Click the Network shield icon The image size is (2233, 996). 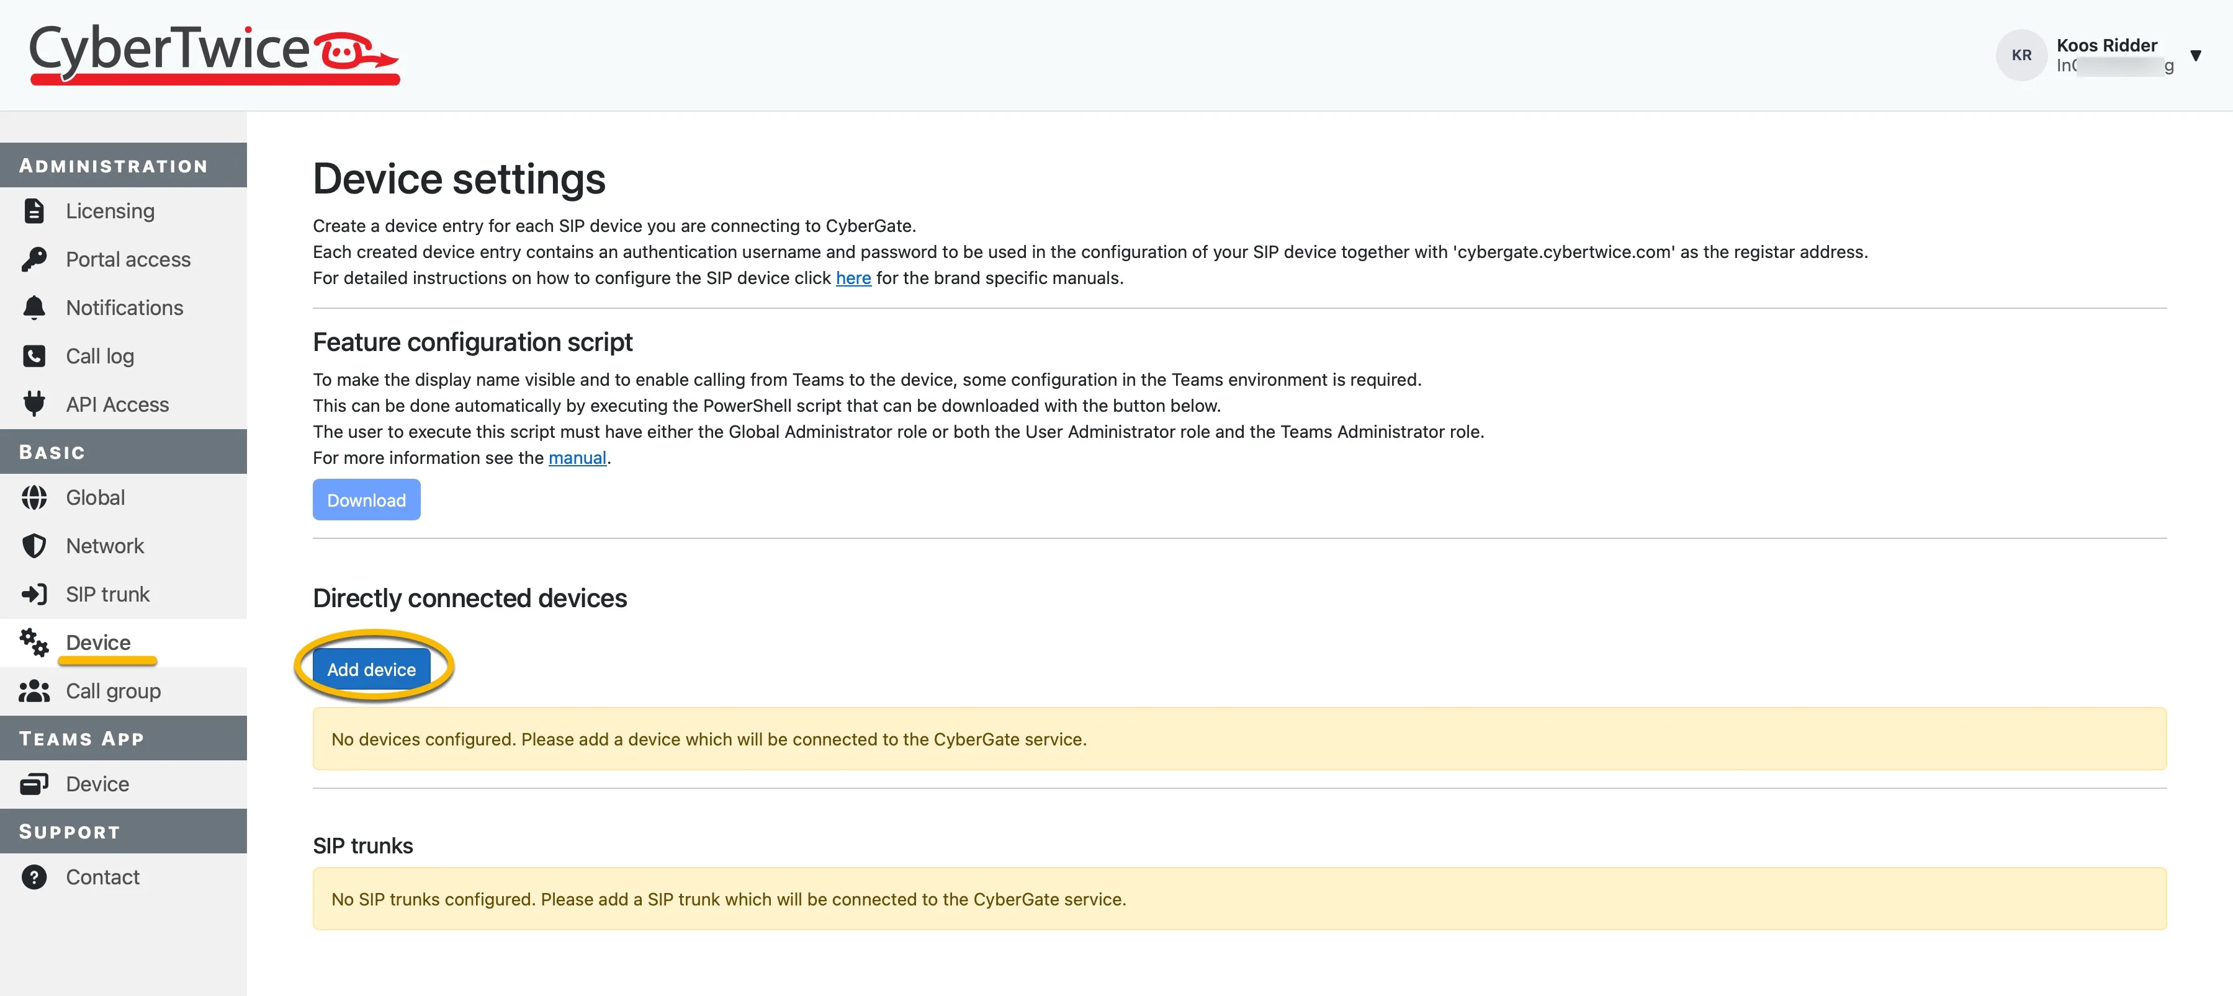[x=34, y=546]
